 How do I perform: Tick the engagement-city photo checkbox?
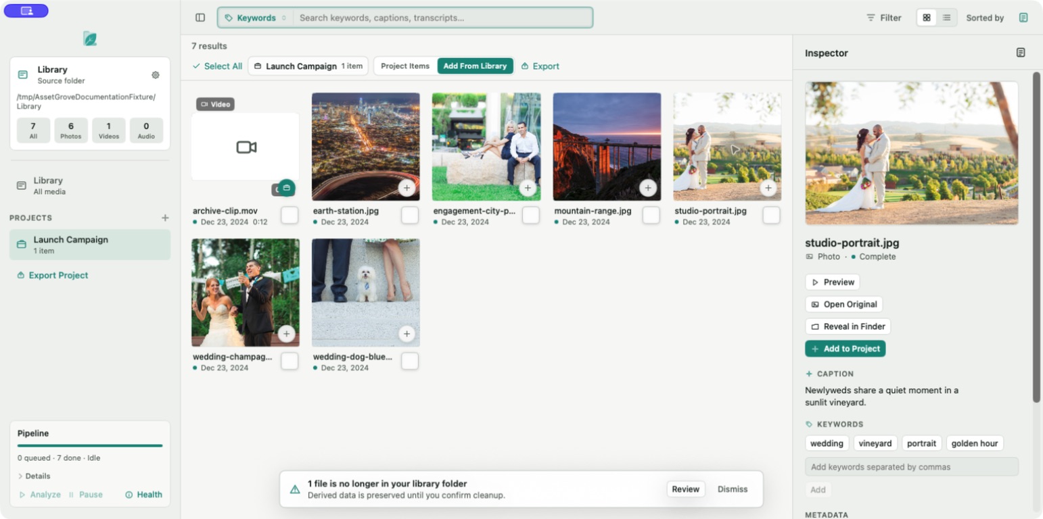point(531,215)
